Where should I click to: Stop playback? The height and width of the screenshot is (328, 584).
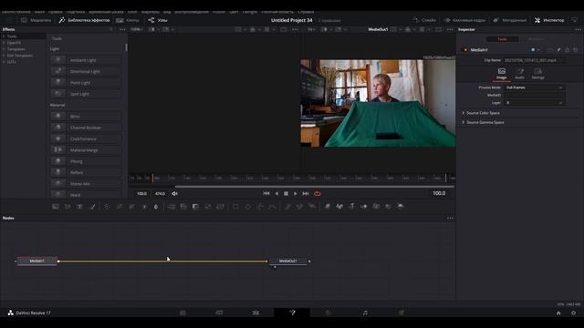pos(286,193)
